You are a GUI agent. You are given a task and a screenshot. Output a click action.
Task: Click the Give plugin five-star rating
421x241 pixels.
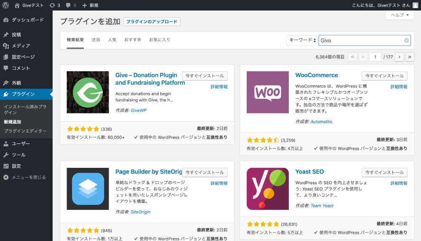click(x=83, y=129)
